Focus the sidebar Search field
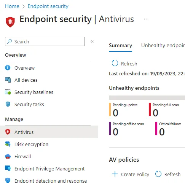Screen dimensions: 185x183 (45, 41)
